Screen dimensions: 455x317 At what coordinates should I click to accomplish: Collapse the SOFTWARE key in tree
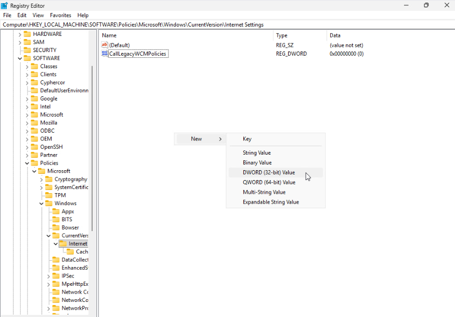pyautogui.click(x=20, y=58)
